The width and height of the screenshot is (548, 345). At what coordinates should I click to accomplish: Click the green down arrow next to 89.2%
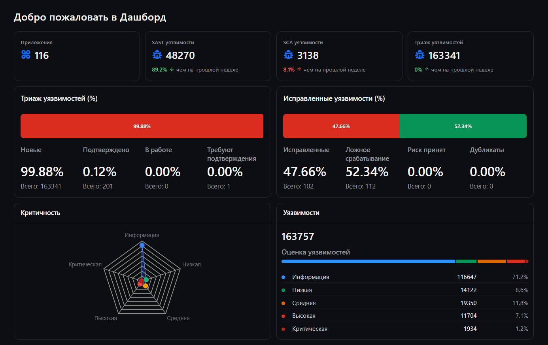172,70
